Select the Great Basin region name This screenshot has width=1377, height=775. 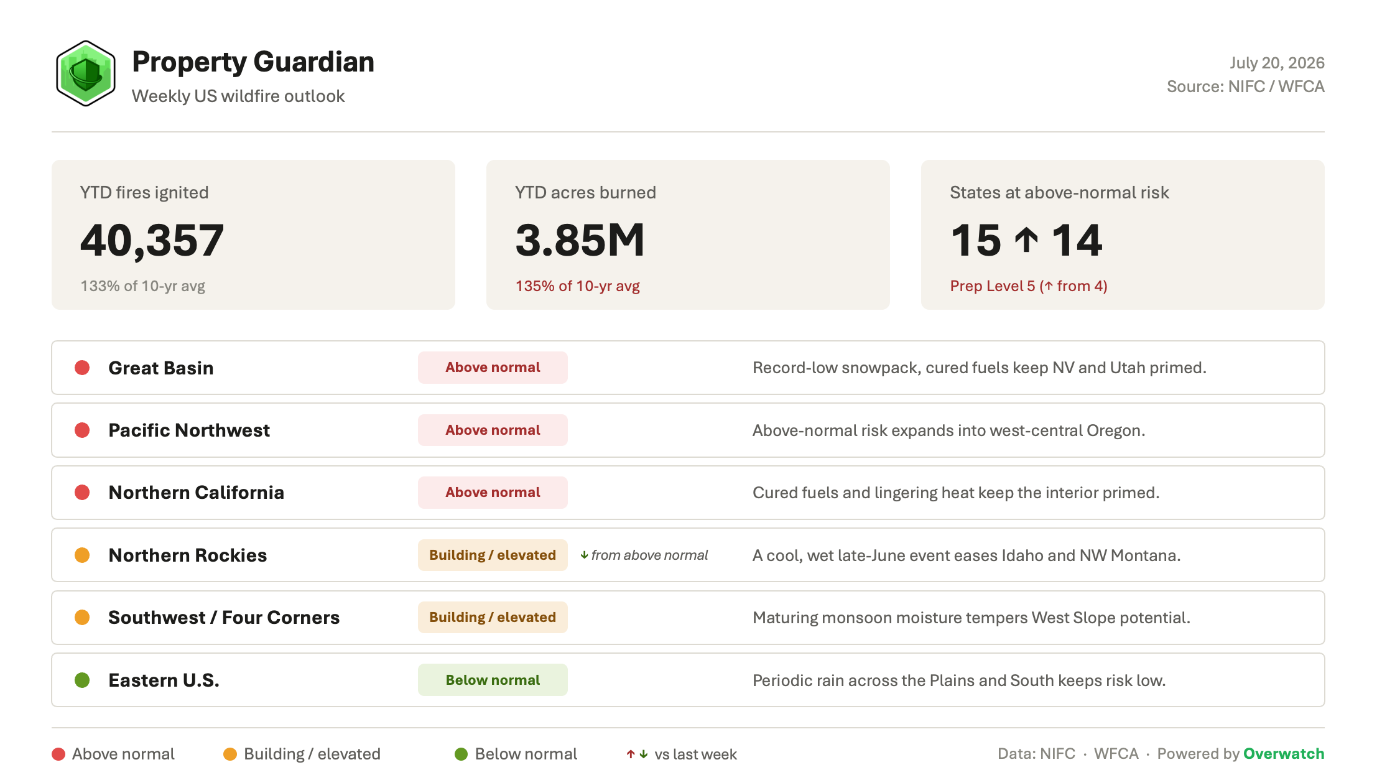coord(161,368)
